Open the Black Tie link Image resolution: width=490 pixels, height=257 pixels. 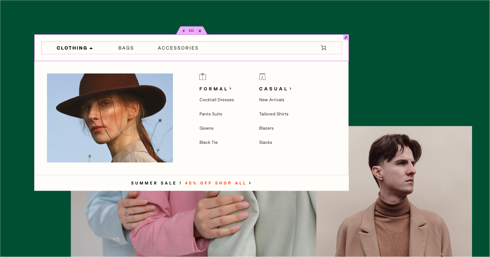tap(208, 143)
